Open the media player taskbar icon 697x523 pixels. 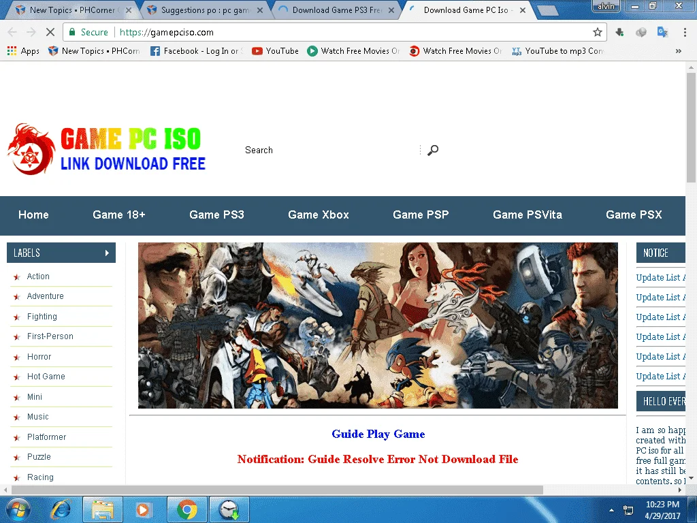click(143, 509)
